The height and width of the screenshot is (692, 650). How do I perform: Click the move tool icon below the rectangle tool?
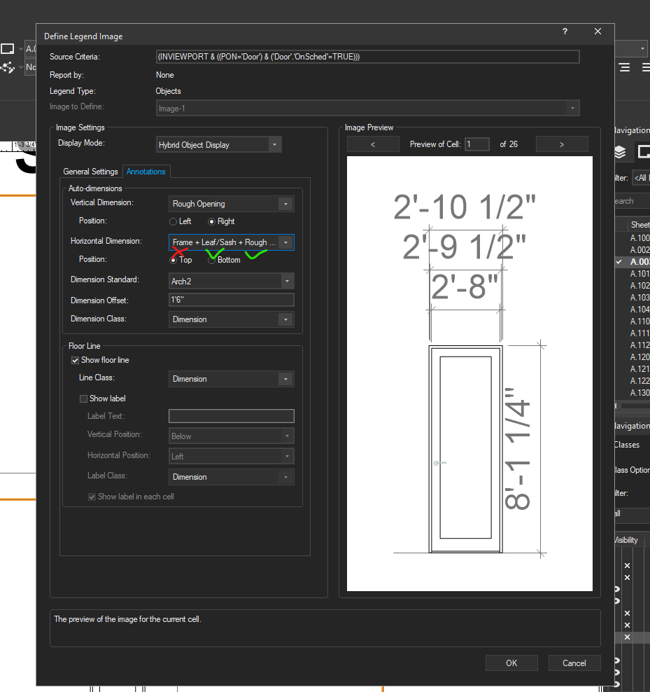[8, 67]
